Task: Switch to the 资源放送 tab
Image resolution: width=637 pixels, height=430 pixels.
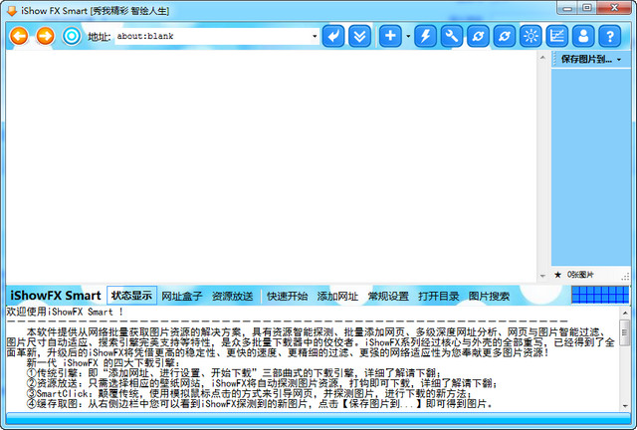Action: click(232, 297)
